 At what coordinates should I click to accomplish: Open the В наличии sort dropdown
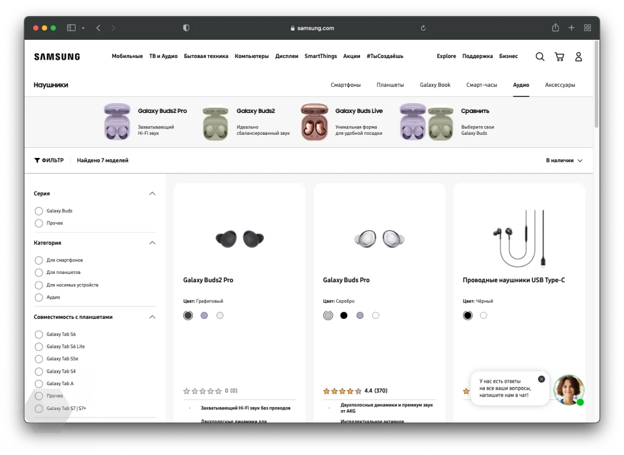click(564, 160)
